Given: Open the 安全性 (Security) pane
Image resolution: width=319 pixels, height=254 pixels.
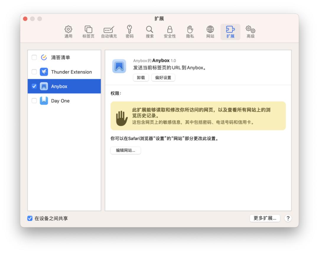Looking at the screenshot, I should pos(170,32).
